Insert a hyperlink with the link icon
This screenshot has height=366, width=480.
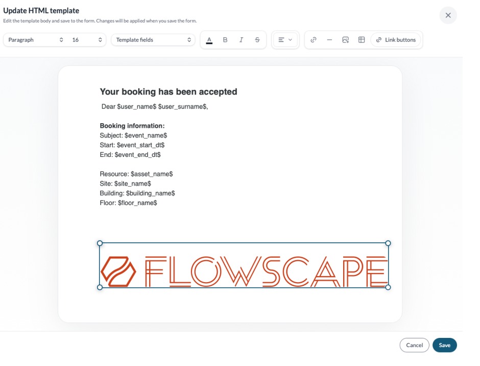(313, 40)
